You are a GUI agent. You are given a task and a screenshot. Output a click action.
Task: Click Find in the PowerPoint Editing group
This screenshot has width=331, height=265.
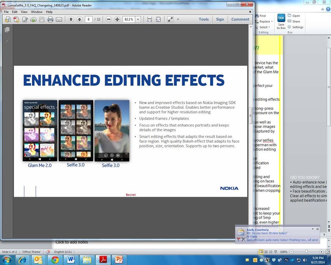(x=261, y=16)
